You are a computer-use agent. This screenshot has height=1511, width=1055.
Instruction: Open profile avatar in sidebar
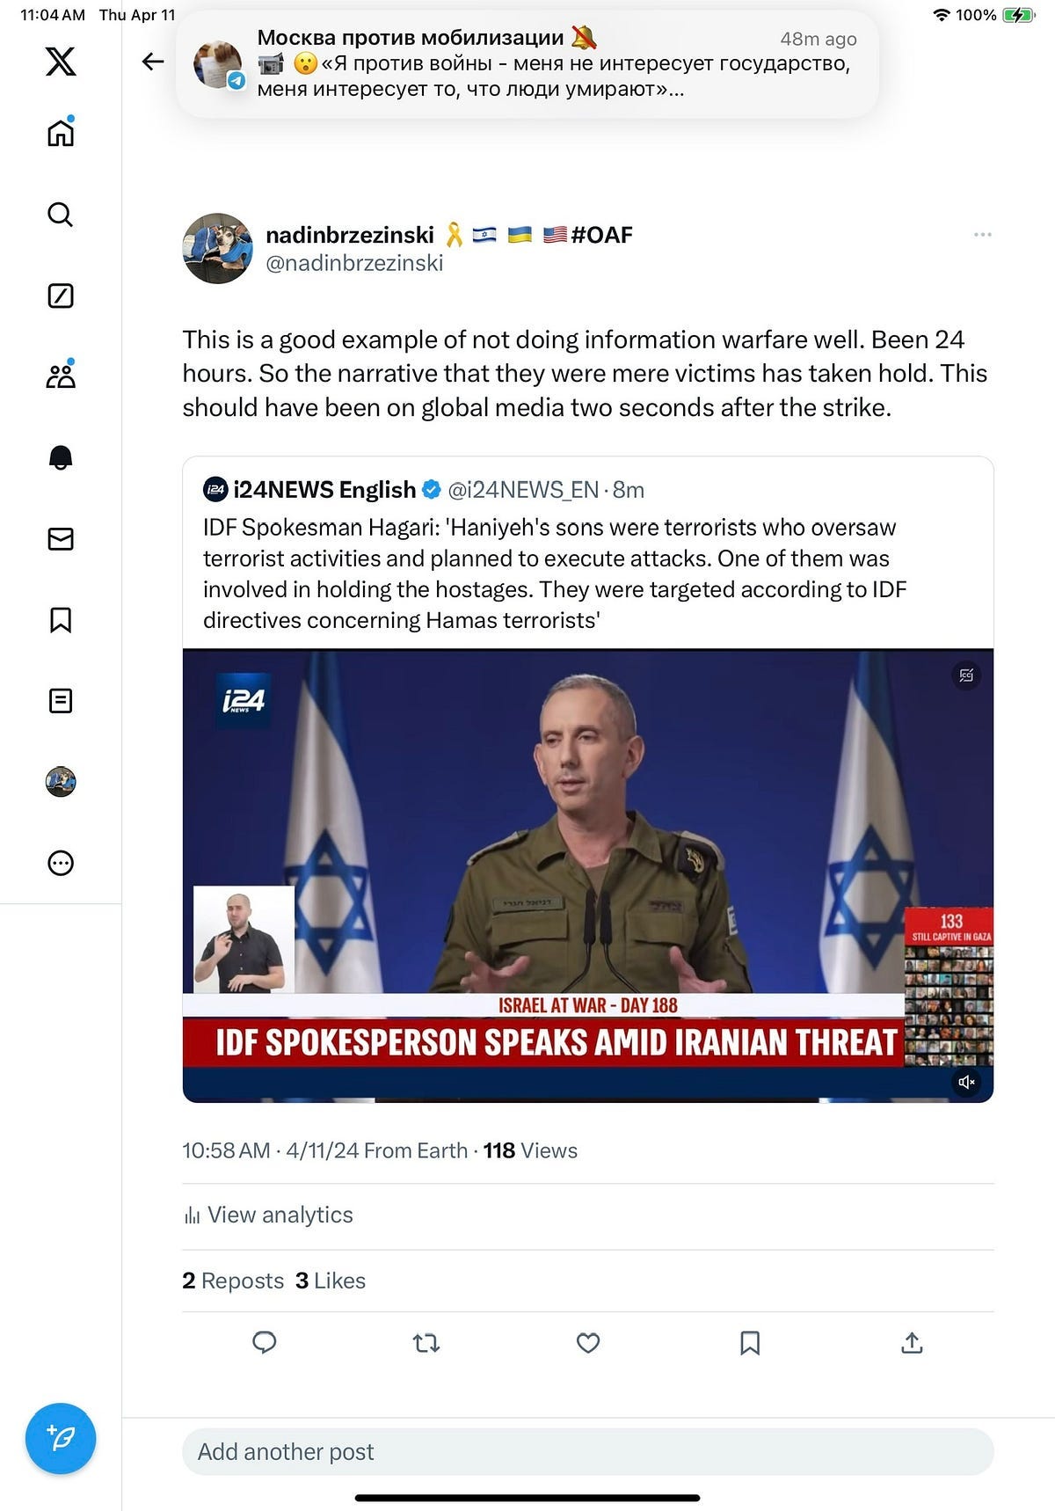pos(61,782)
